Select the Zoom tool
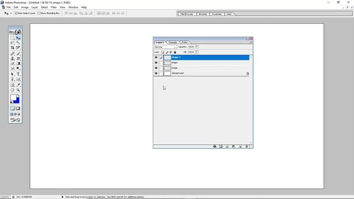This screenshot has width=354, height=199. (18, 90)
